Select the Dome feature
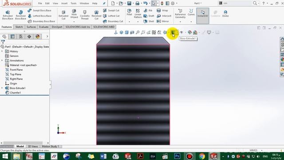Viewport: 284px width, 160px height. coord(225,14)
